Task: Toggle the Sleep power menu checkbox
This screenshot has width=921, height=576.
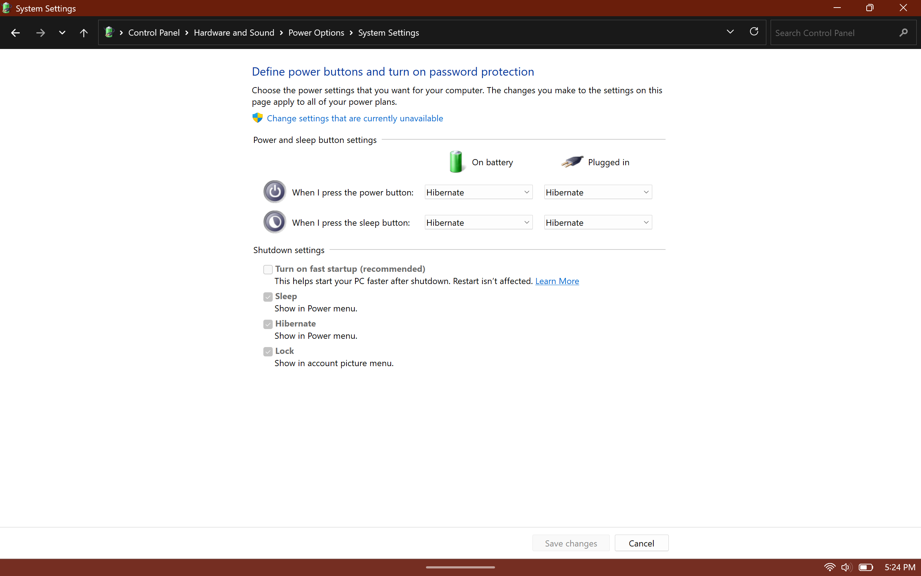Action: pos(268,297)
